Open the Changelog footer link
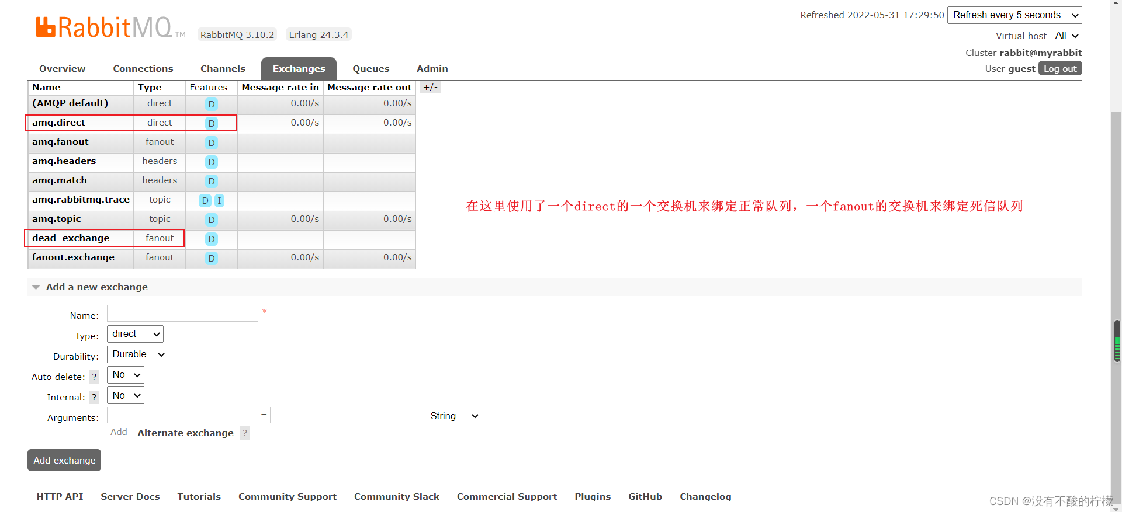Image resolution: width=1122 pixels, height=512 pixels. 705,496
